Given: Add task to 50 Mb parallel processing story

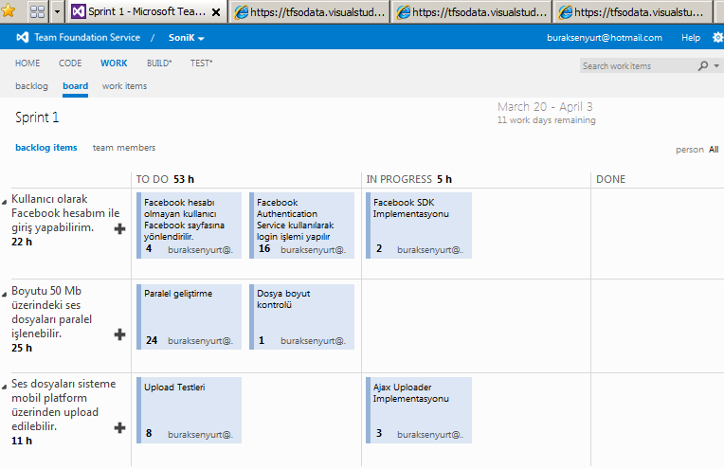Looking at the screenshot, I should (x=120, y=334).
